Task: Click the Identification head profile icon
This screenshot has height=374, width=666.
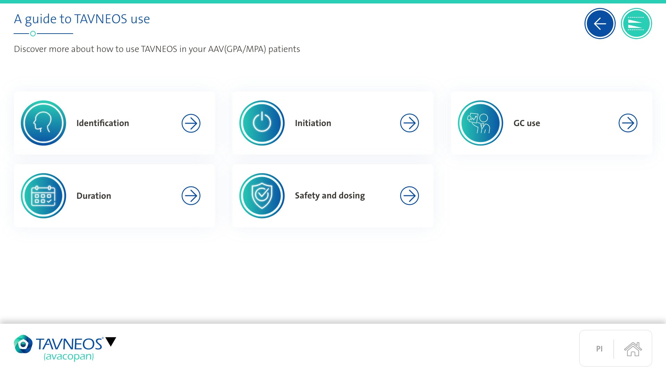Action: (43, 123)
